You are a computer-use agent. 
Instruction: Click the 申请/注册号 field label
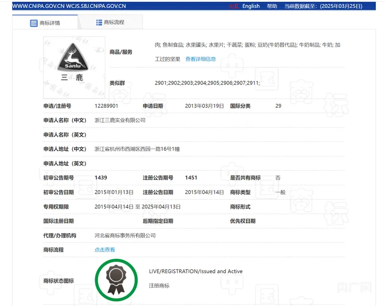pos(57,106)
